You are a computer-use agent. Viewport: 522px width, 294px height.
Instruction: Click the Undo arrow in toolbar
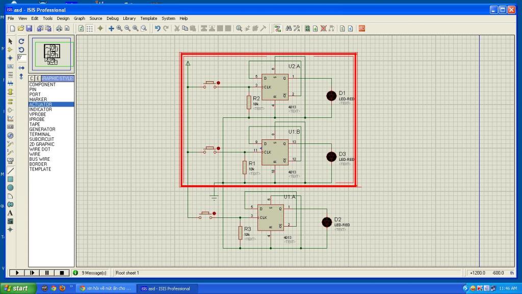pos(158,29)
